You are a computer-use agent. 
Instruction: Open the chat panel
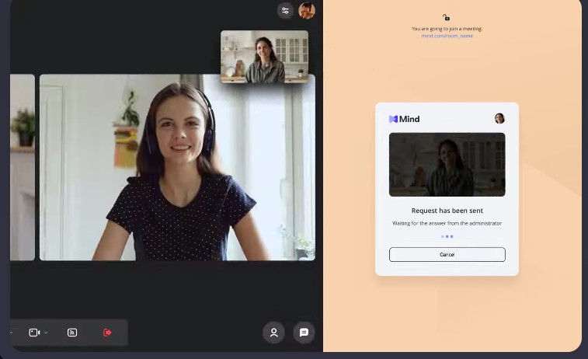pos(304,333)
